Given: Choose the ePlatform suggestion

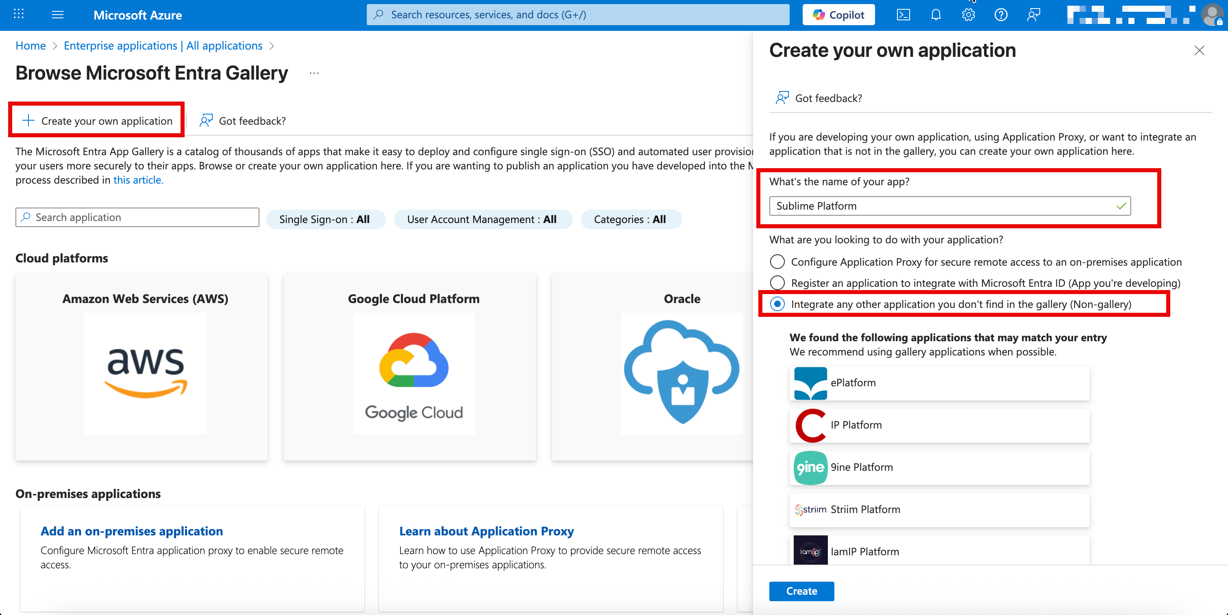Looking at the screenshot, I should click(x=940, y=383).
